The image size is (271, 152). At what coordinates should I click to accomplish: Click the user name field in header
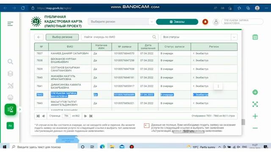coord(242,22)
